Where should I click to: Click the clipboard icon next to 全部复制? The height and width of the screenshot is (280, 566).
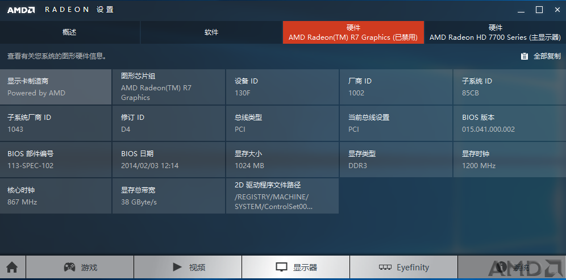[x=525, y=56]
